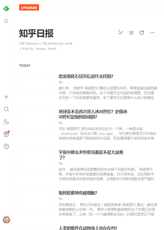Screen dimensions: 164x230
Task: Open thumbnail of 地球会不会再次进入冰河世纪 article
Action: (36, 119)
